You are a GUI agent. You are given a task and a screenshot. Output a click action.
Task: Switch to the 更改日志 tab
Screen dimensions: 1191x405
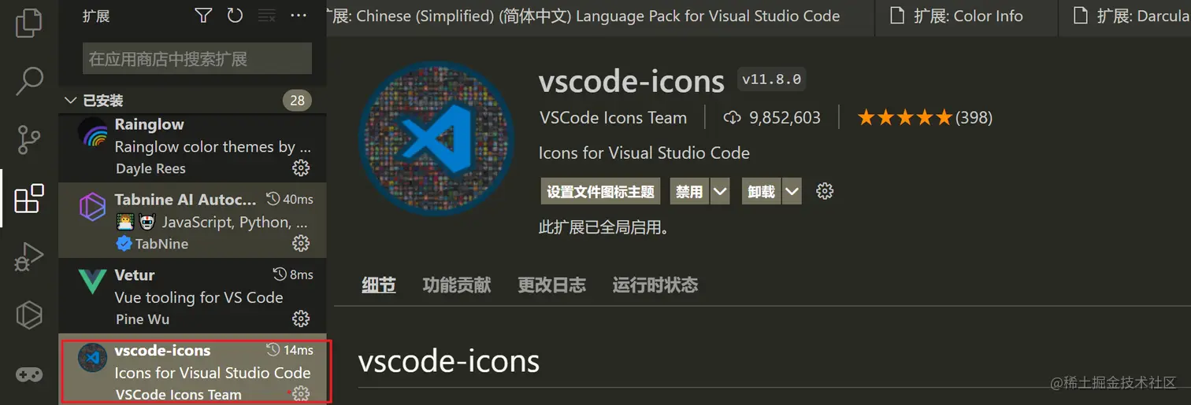(552, 285)
